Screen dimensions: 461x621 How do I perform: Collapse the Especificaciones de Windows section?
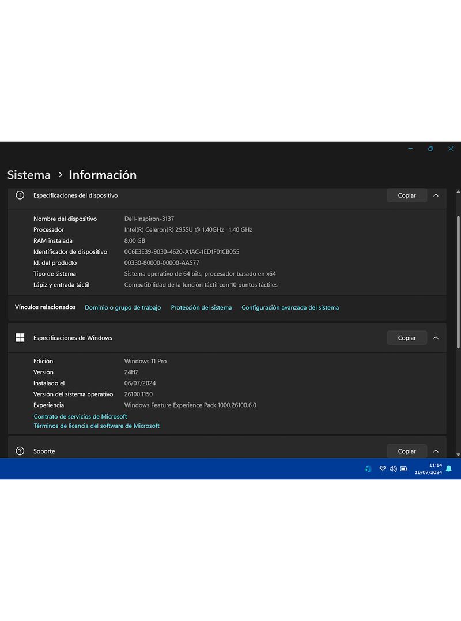pos(436,338)
